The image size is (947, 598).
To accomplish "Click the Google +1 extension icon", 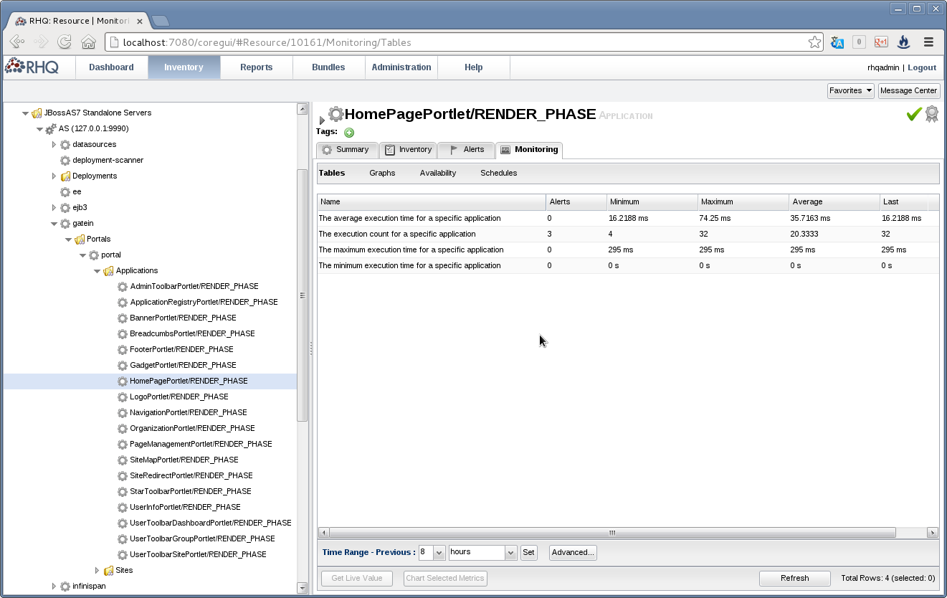I will click(881, 42).
